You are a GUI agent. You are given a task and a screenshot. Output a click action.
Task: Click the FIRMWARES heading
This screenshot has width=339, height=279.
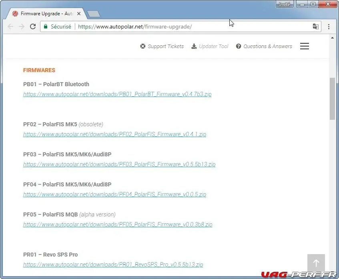(x=39, y=70)
